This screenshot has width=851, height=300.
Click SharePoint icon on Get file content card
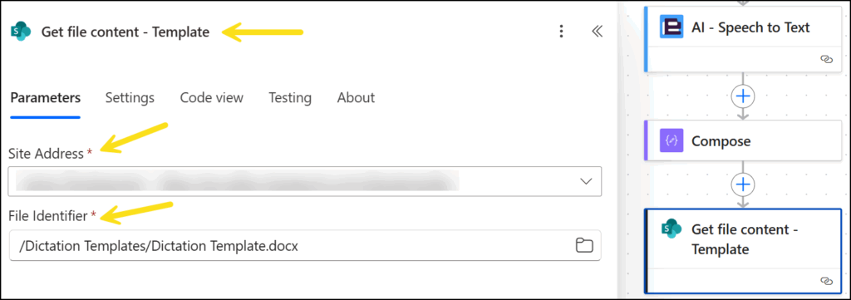coord(671,229)
